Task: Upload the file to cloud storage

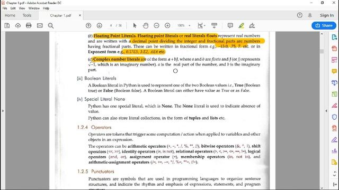Action: click(17, 26)
